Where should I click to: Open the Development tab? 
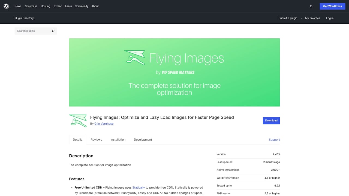click(143, 139)
